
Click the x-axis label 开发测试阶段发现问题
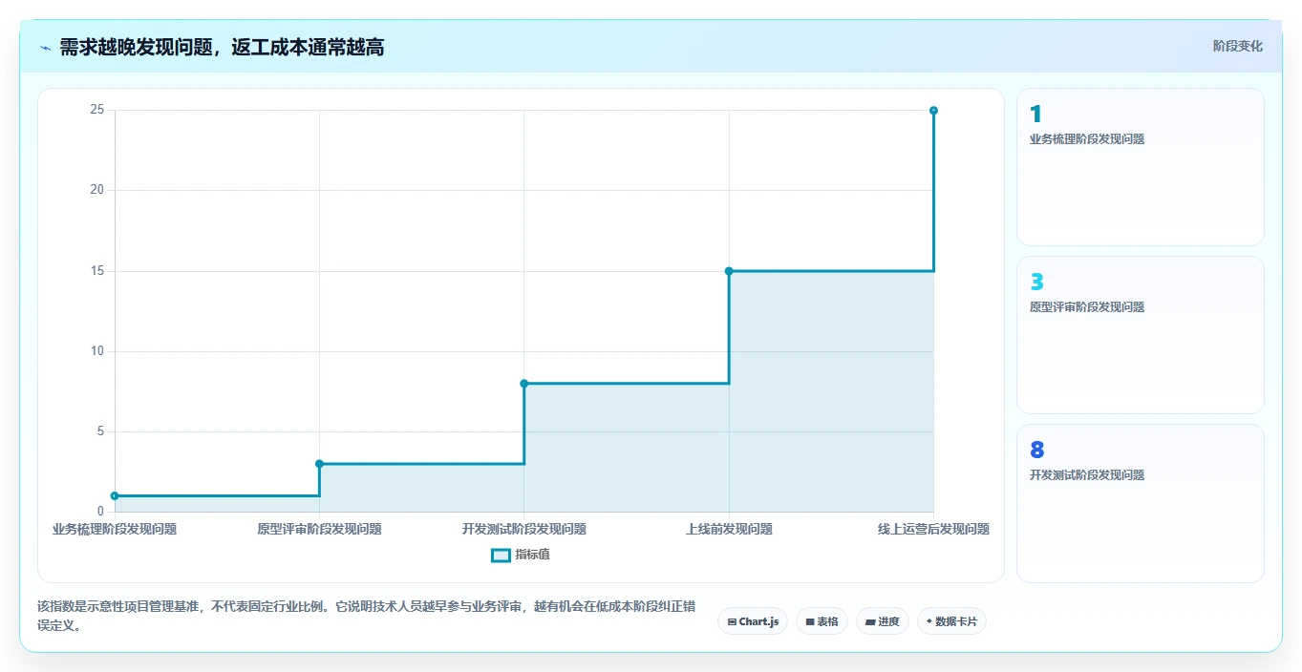pyautogui.click(x=524, y=529)
